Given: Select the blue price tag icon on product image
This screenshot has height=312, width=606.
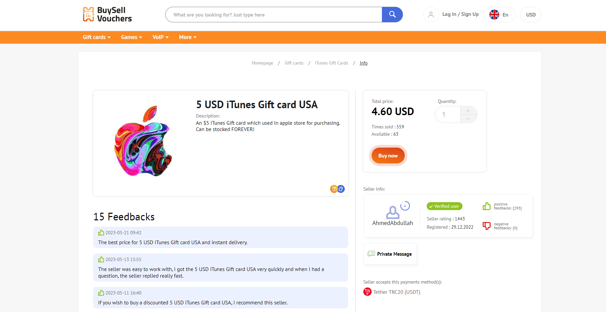Looking at the screenshot, I should [341, 189].
